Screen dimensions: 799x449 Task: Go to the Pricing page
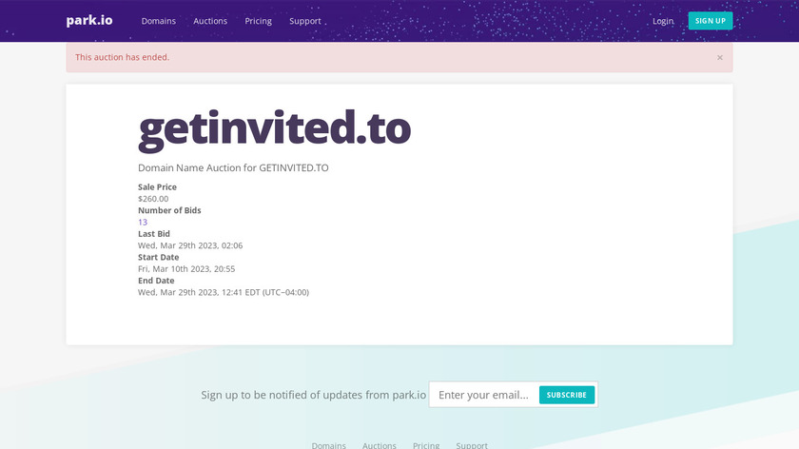[258, 21]
